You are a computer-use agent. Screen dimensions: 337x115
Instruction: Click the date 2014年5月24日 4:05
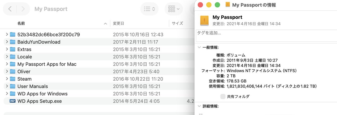pos(136,101)
